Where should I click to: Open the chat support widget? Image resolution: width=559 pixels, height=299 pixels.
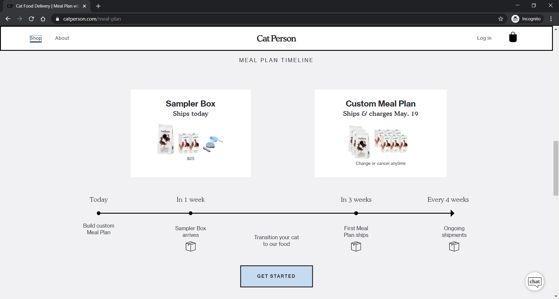(535, 281)
